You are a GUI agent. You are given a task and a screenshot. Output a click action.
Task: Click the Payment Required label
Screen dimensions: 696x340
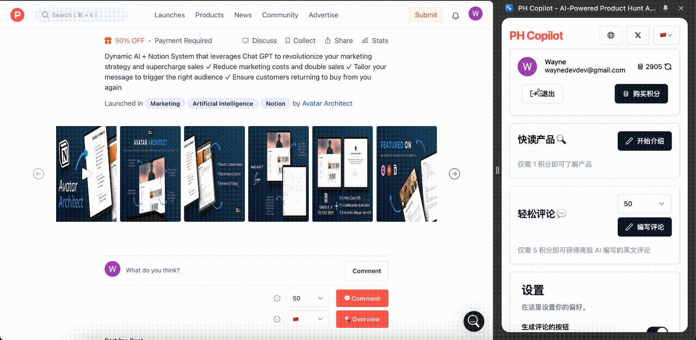pyautogui.click(x=183, y=40)
